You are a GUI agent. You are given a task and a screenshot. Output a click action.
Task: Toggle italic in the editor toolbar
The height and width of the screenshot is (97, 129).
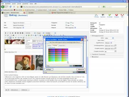[x=8, y=33]
